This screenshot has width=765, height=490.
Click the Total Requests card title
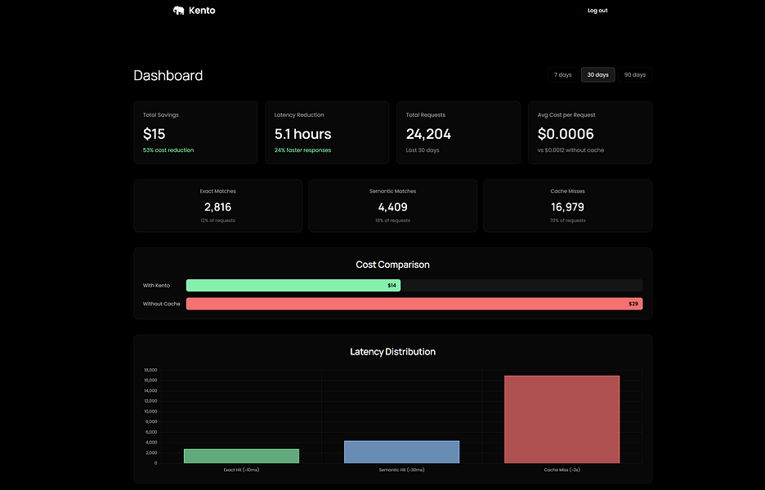coord(426,115)
